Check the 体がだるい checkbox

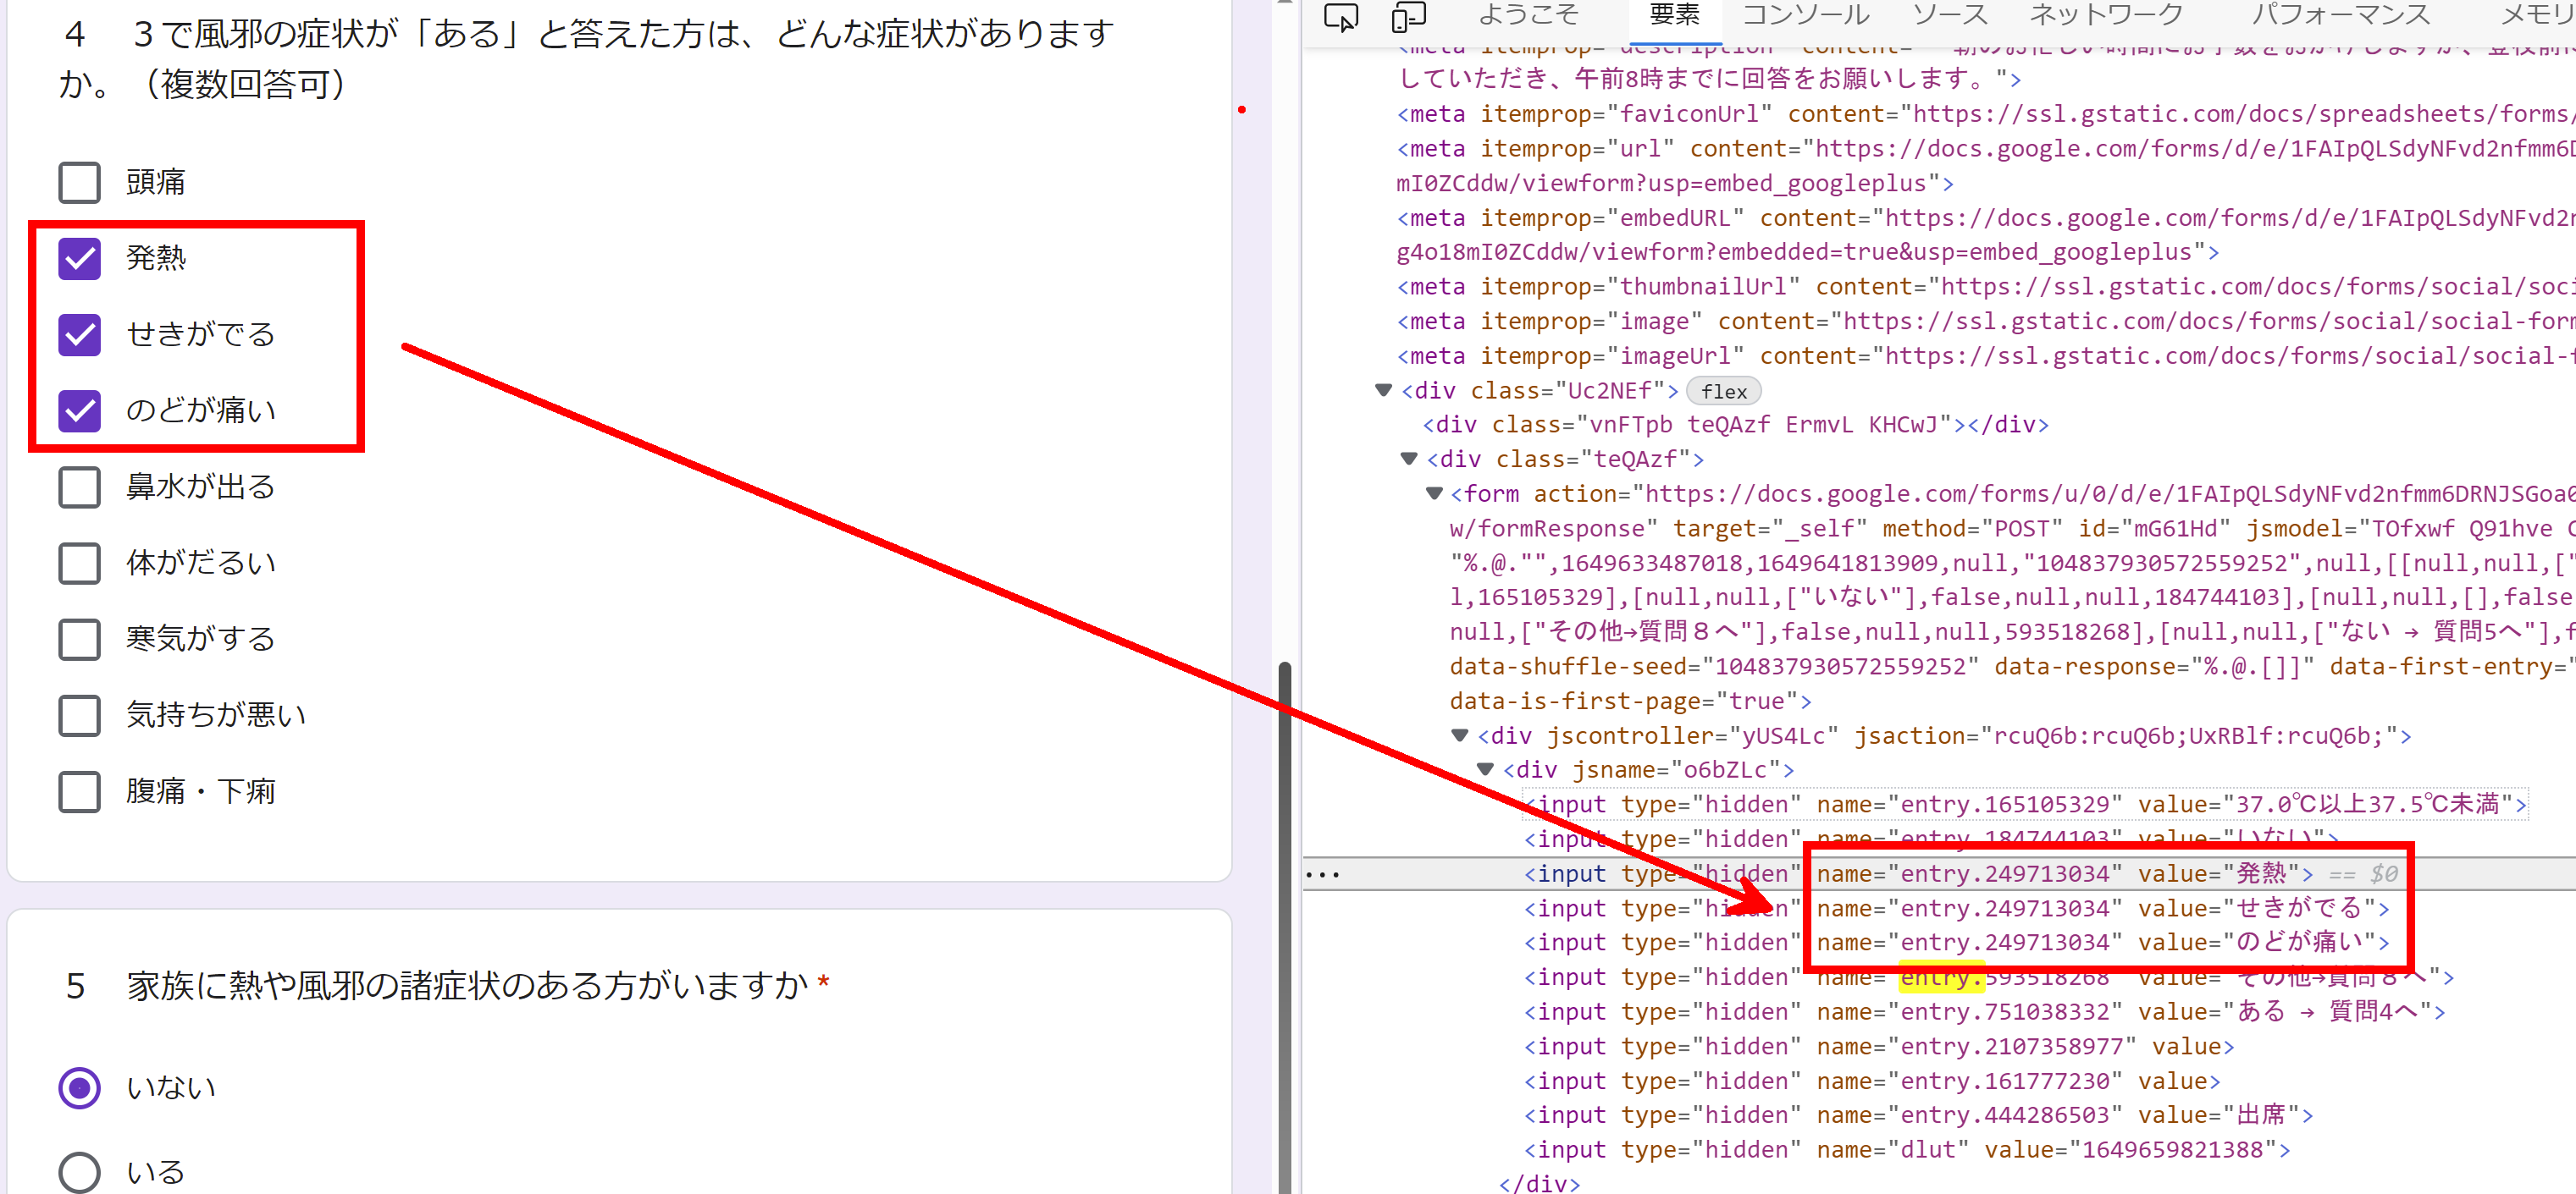click(x=78, y=563)
